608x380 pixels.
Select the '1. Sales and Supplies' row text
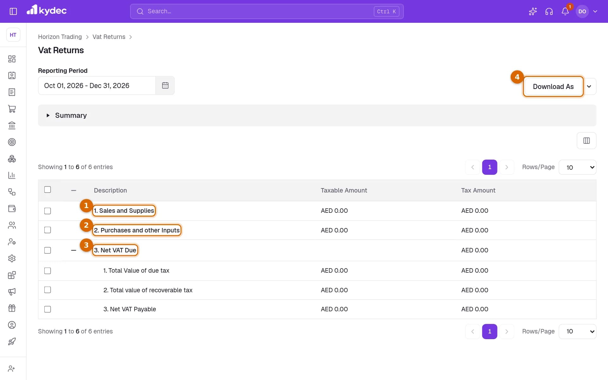[x=124, y=211]
